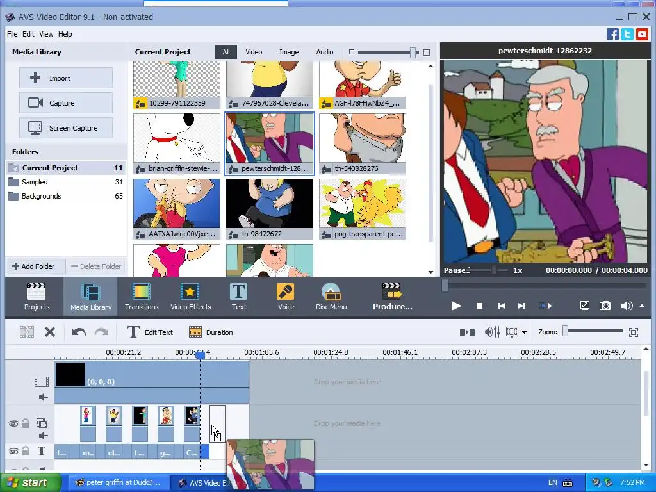Click the next scene playback button
Image resolution: width=656 pixels, height=492 pixels.
point(545,306)
